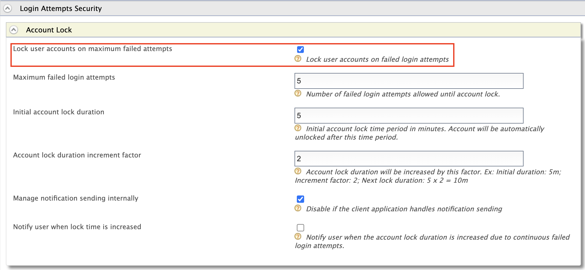Screen dimensions: 585x270
Task: Click the Initial account lock duration input
Action: [408, 115]
